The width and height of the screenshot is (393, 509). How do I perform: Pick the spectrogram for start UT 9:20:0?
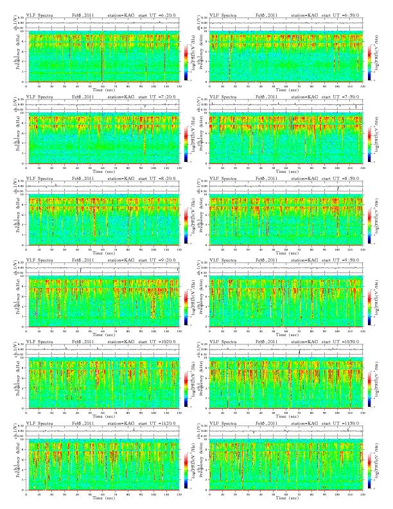pos(103,301)
